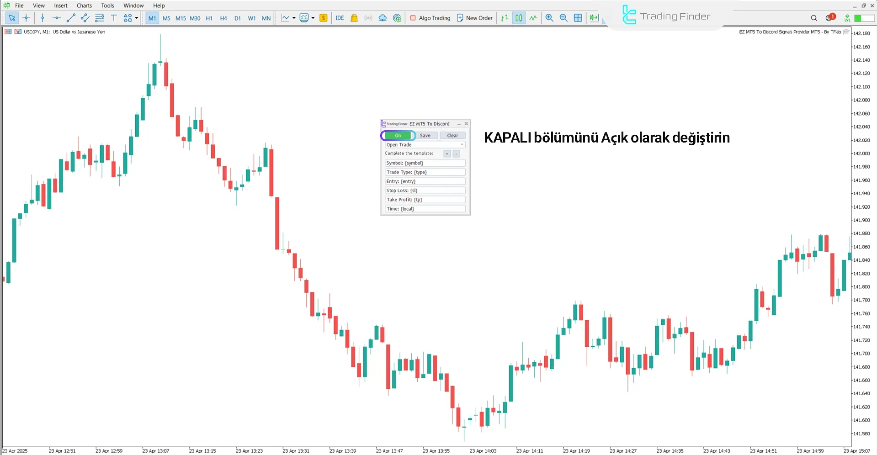Open the Help menu
Image resolution: width=877 pixels, height=455 pixels.
[x=159, y=5]
